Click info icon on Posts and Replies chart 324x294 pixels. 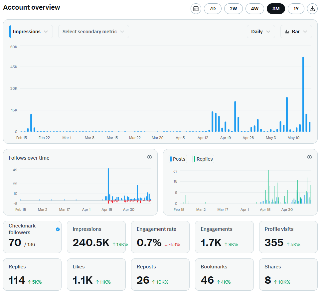309,157
